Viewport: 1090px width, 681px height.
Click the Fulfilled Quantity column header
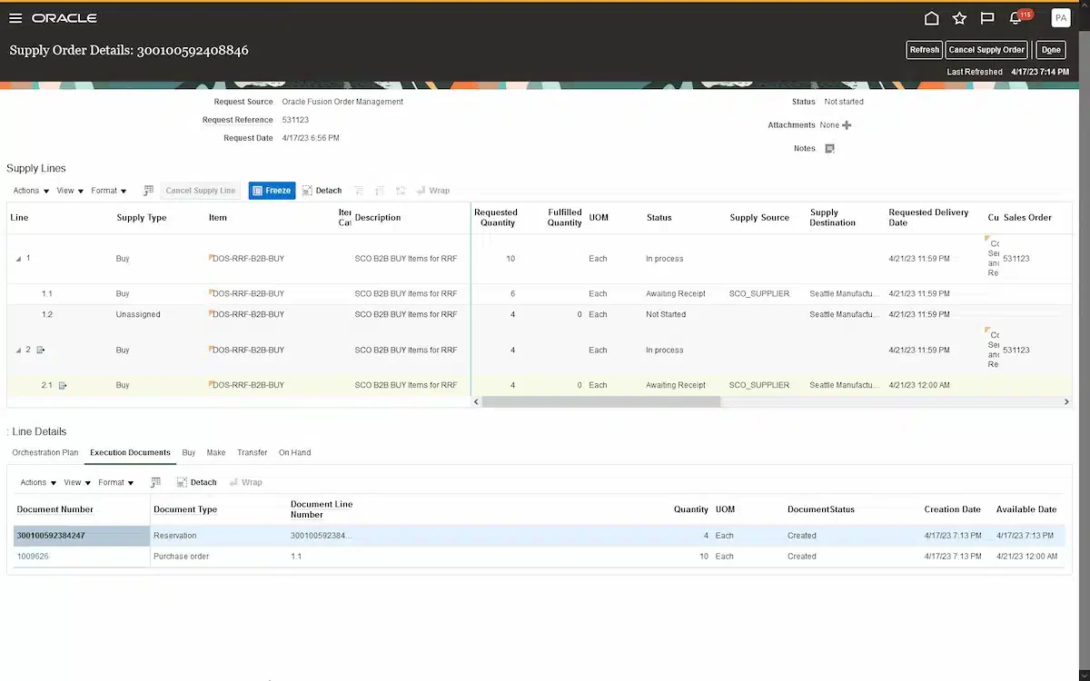coord(565,218)
